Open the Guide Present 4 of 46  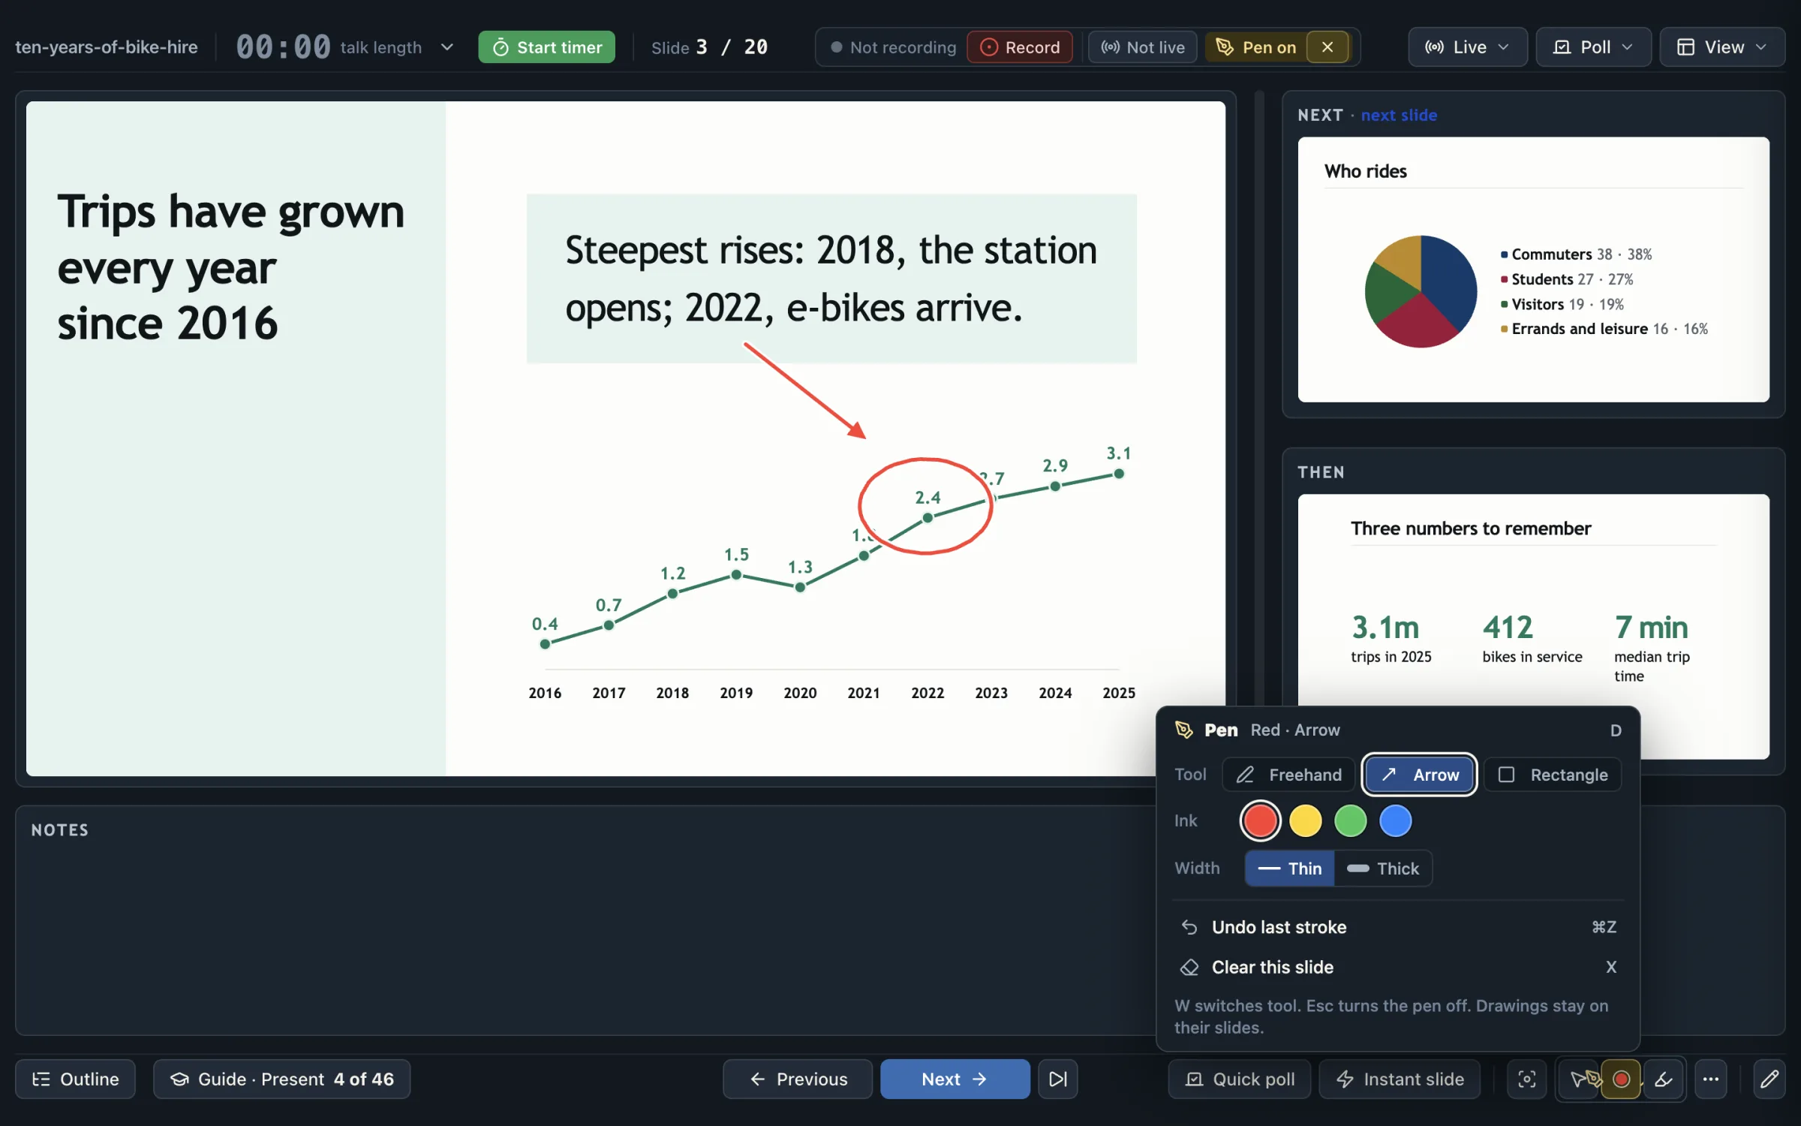281,1079
